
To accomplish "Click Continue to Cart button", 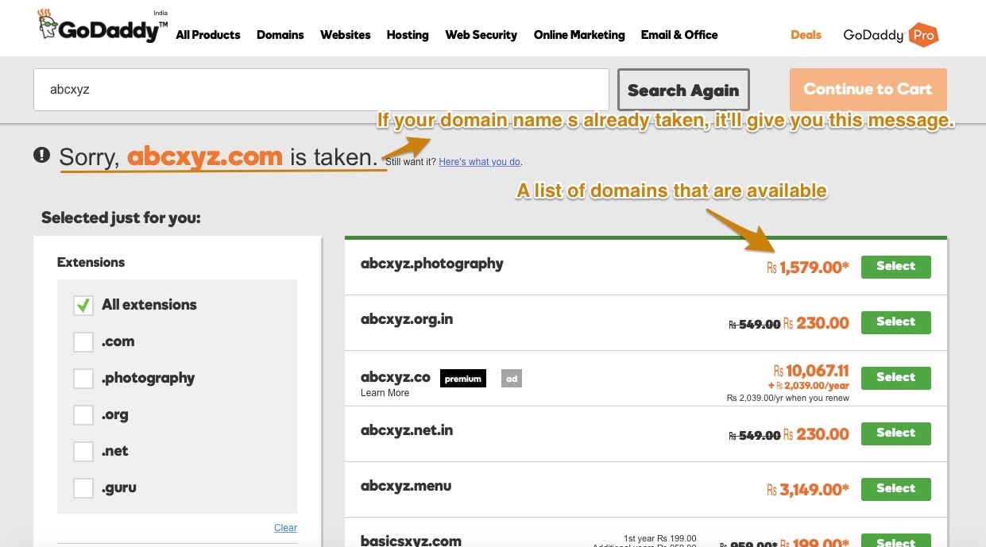I will tap(868, 89).
